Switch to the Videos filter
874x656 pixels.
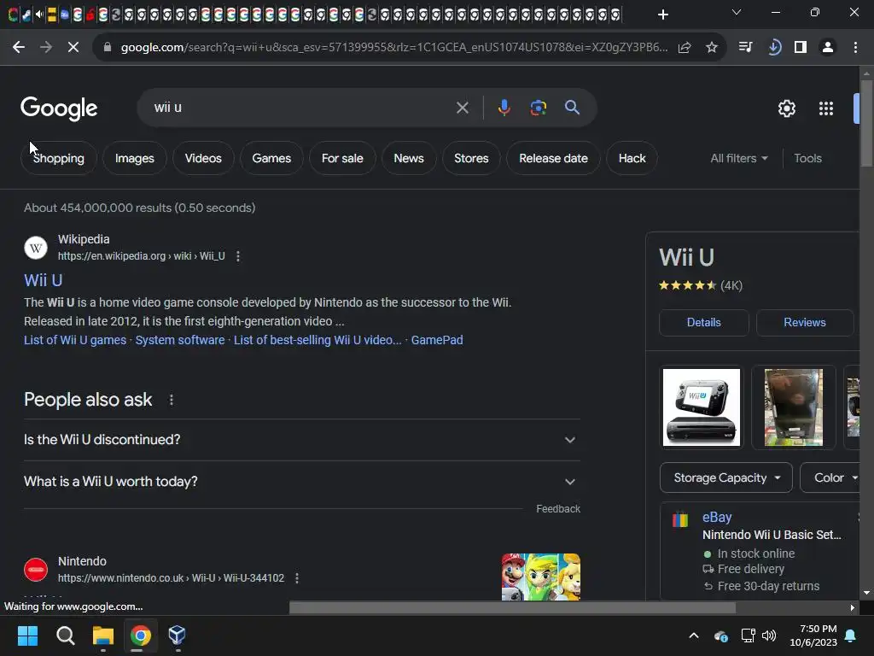(203, 158)
